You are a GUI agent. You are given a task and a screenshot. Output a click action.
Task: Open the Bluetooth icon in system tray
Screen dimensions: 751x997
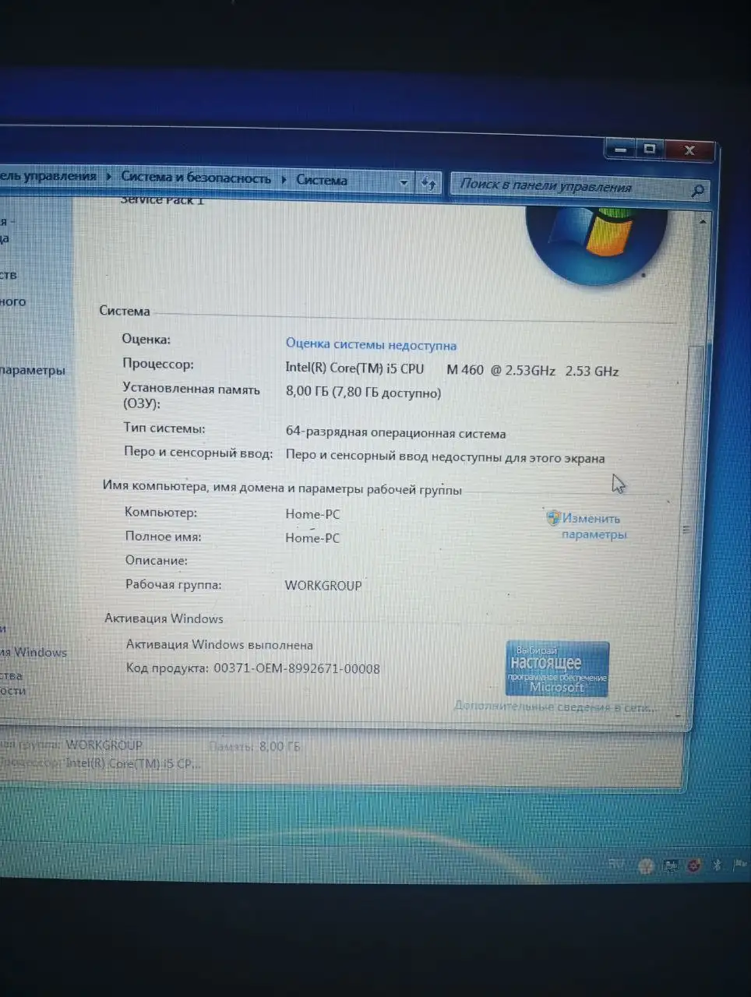tap(715, 865)
